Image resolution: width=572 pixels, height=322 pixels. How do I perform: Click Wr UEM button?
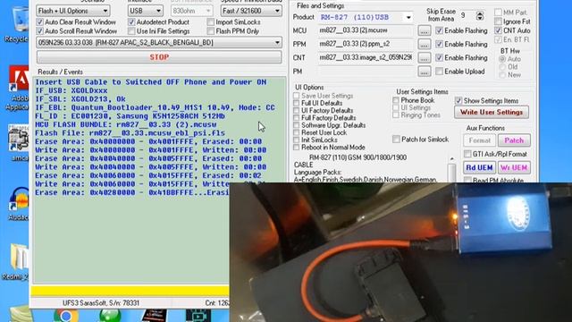pos(514,167)
